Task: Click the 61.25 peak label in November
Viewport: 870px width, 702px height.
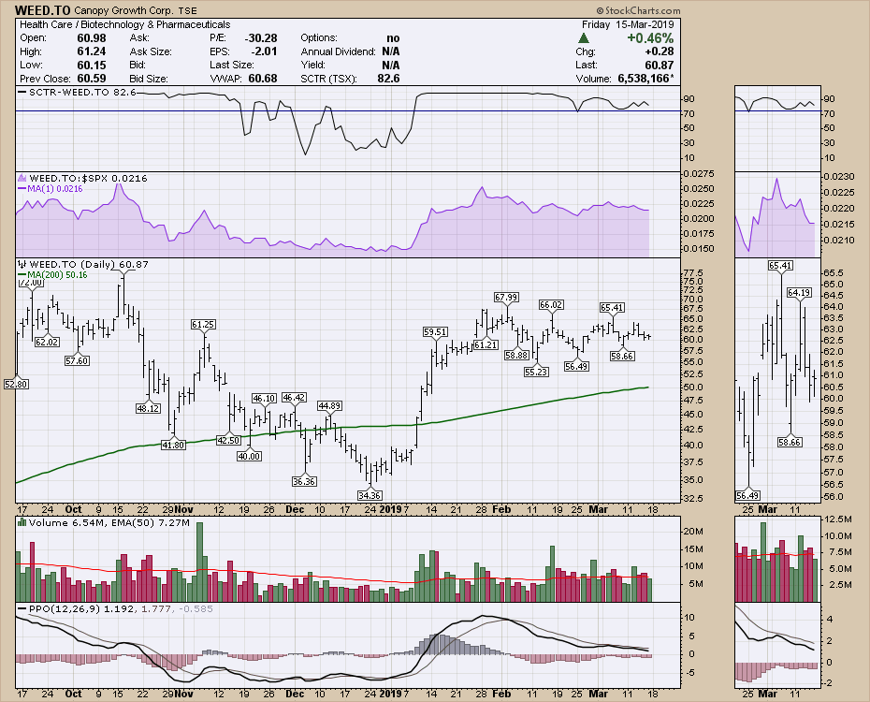Action: (x=203, y=324)
